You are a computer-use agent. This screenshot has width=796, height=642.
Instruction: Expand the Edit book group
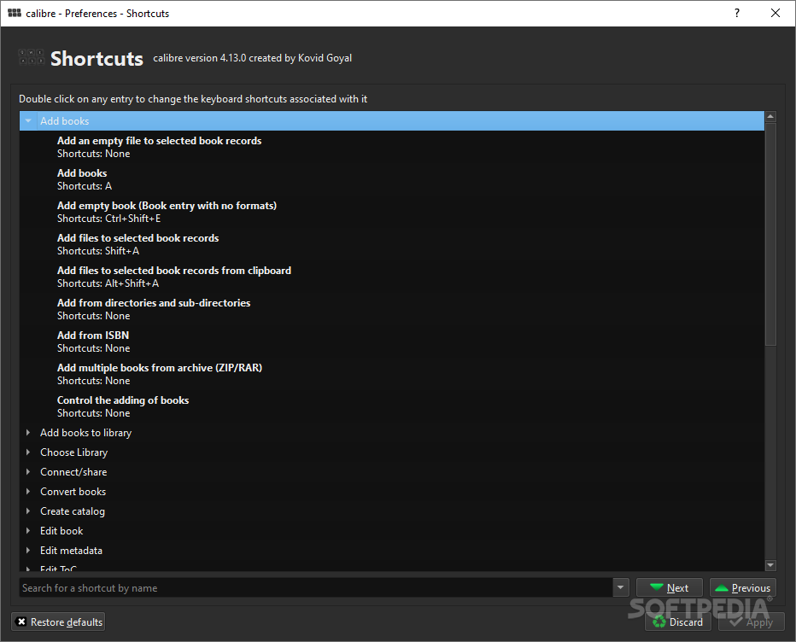point(28,531)
